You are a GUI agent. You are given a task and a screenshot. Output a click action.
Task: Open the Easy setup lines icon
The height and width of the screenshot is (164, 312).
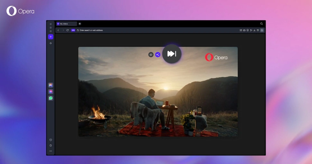[258, 30]
